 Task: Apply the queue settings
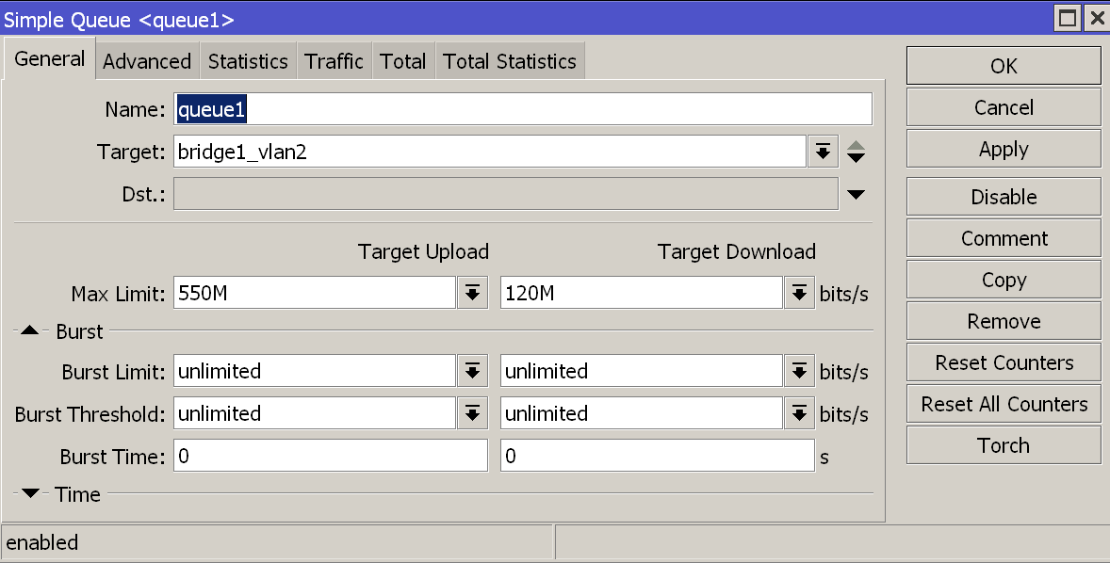point(1004,150)
